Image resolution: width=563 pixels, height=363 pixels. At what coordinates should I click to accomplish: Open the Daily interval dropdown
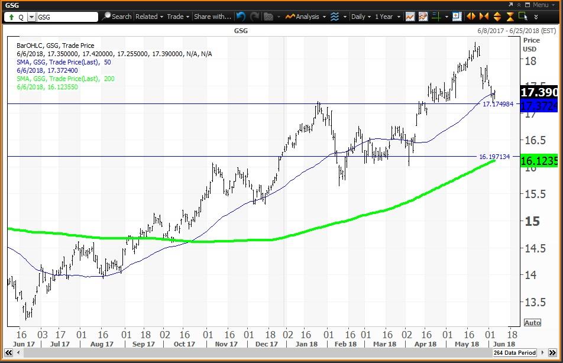361,17
